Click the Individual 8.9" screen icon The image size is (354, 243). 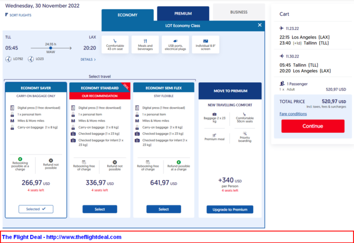pyautogui.click(x=206, y=41)
